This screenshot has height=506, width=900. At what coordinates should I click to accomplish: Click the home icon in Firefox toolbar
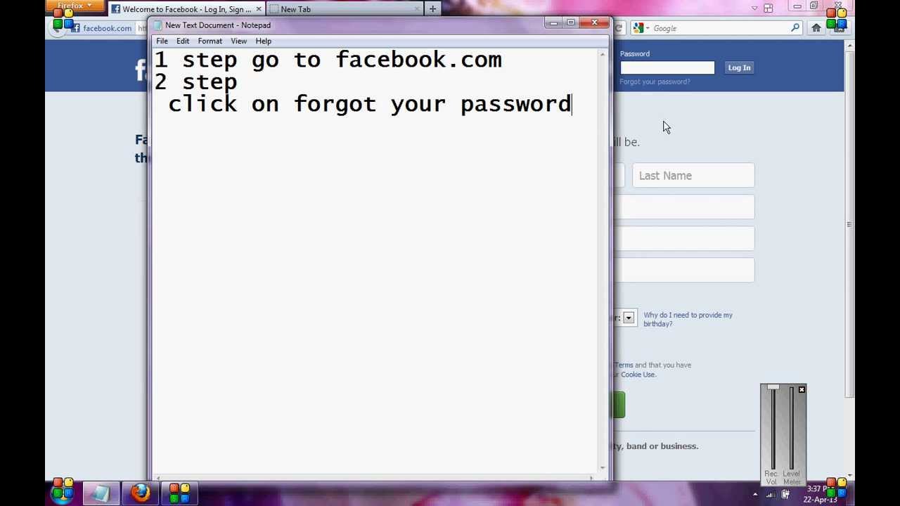[816, 28]
